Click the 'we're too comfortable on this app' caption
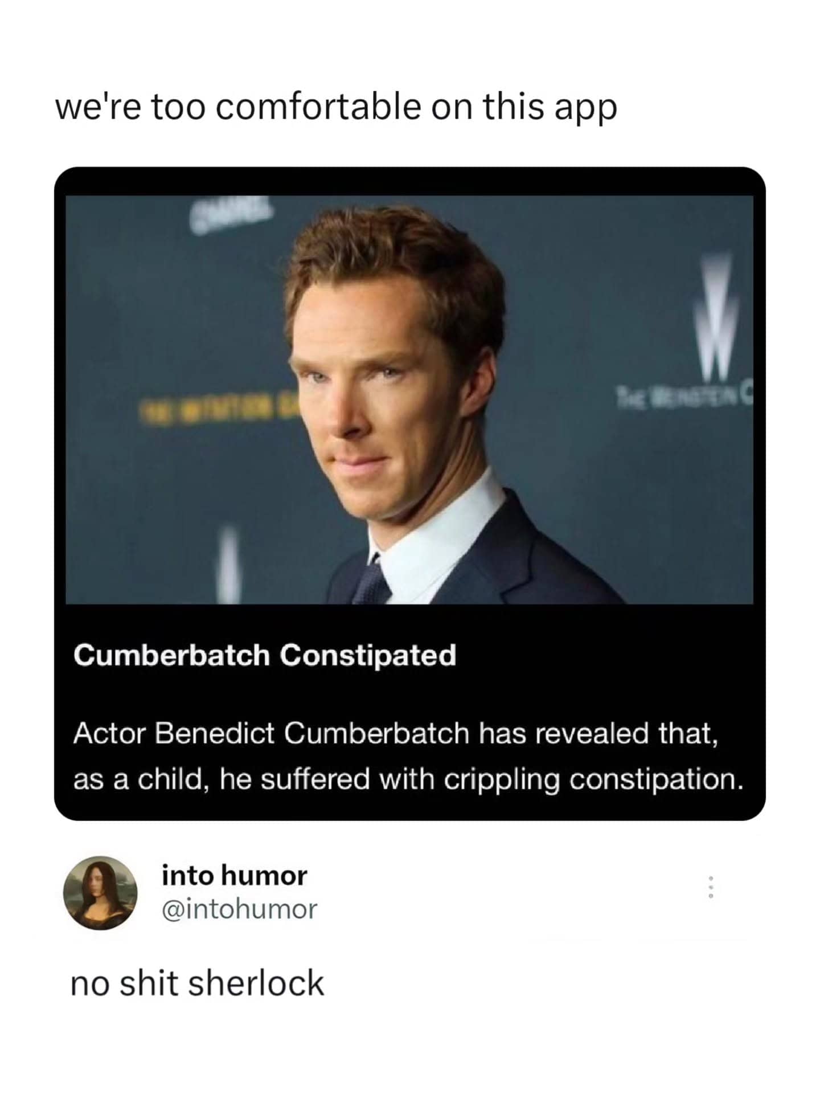Viewport: 820px width, 1094px height. coord(336,107)
